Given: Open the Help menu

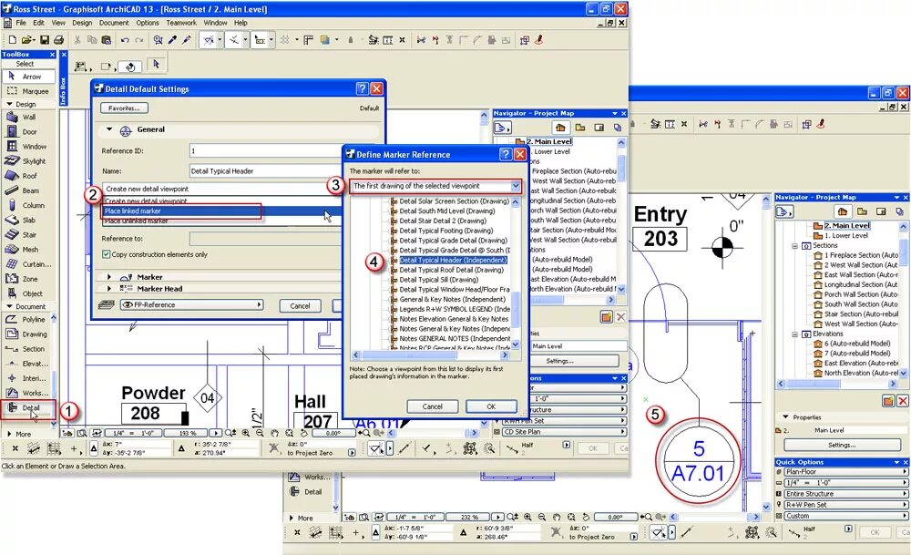Looking at the screenshot, I should click(x=241, y=23).
